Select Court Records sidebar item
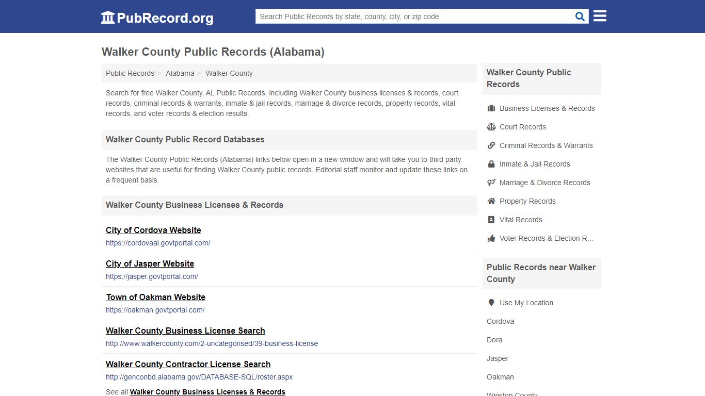705x396 pixels. pyautogui.click(x=523, y=127)
